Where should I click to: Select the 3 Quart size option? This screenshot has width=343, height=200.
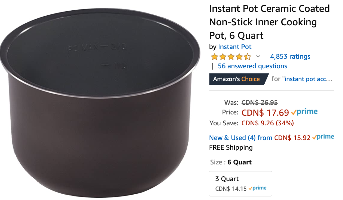[241, 184]
